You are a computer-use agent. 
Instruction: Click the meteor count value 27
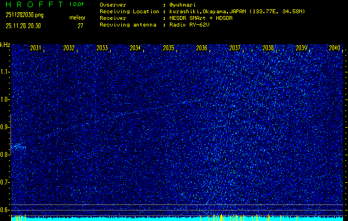(x=80, y=25)
